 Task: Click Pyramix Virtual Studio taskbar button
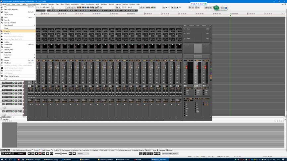click(160, 159)
